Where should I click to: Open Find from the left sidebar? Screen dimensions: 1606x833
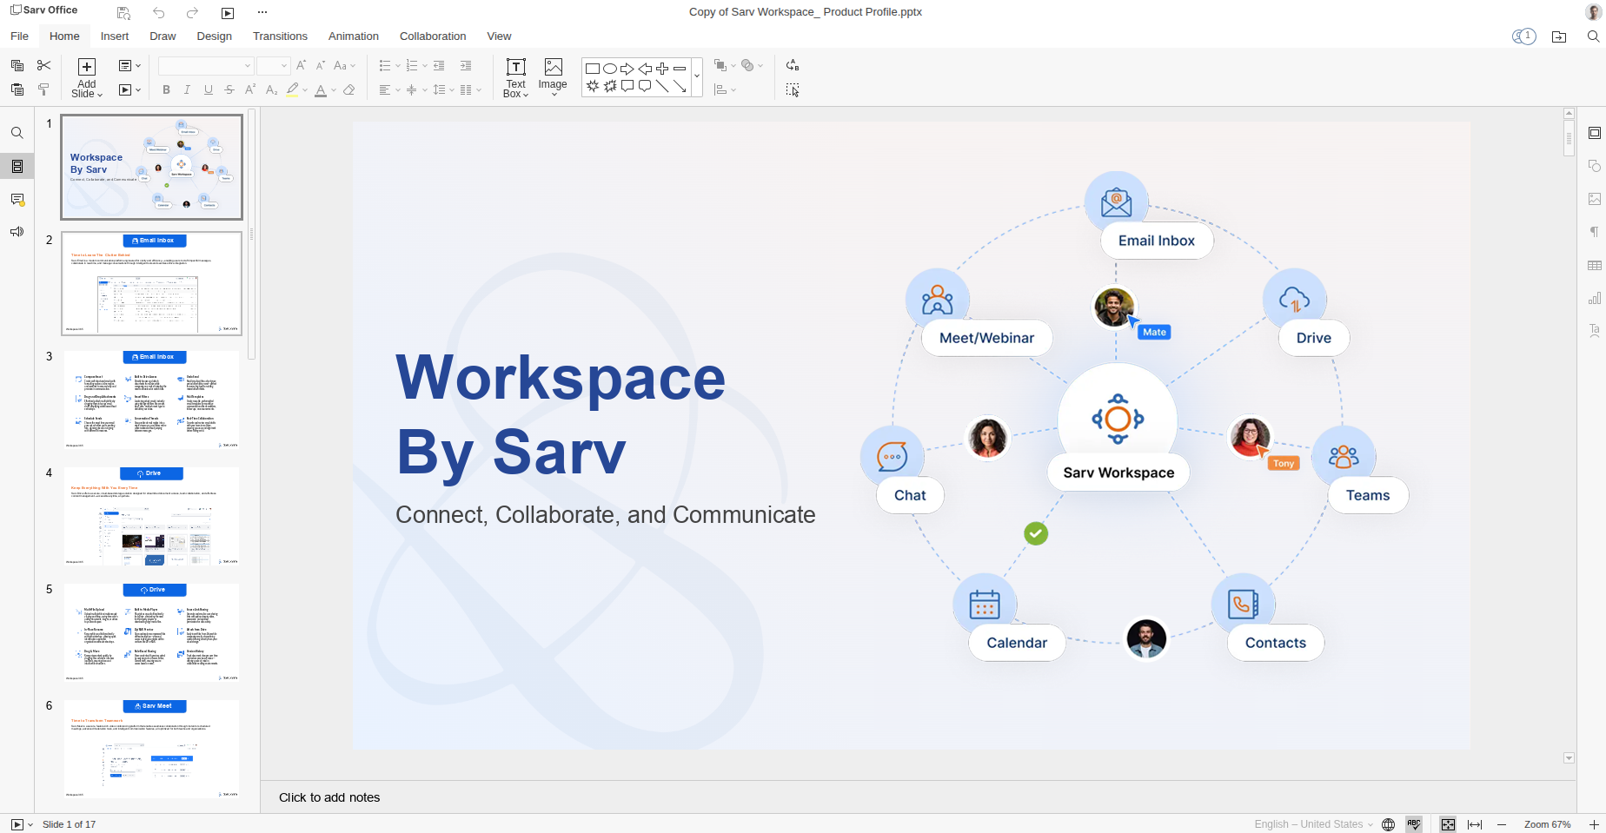[x=17, y=132]
